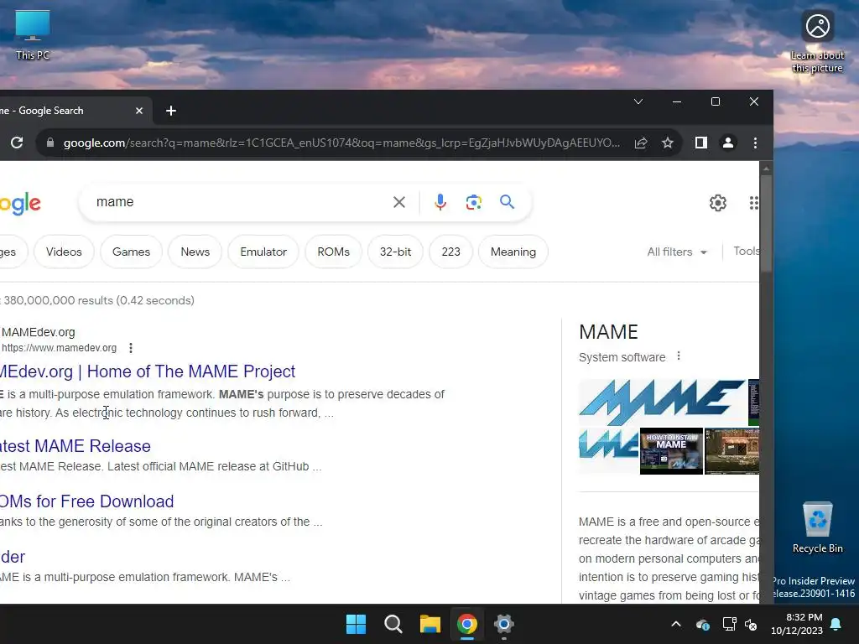Submit search using magnifier icon
The width and height of the screenshot is (859, 644).
click(x=507, y=201)
